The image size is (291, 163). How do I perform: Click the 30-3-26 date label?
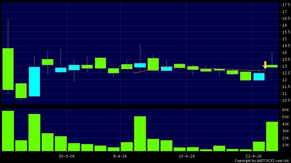click(67, 156)
